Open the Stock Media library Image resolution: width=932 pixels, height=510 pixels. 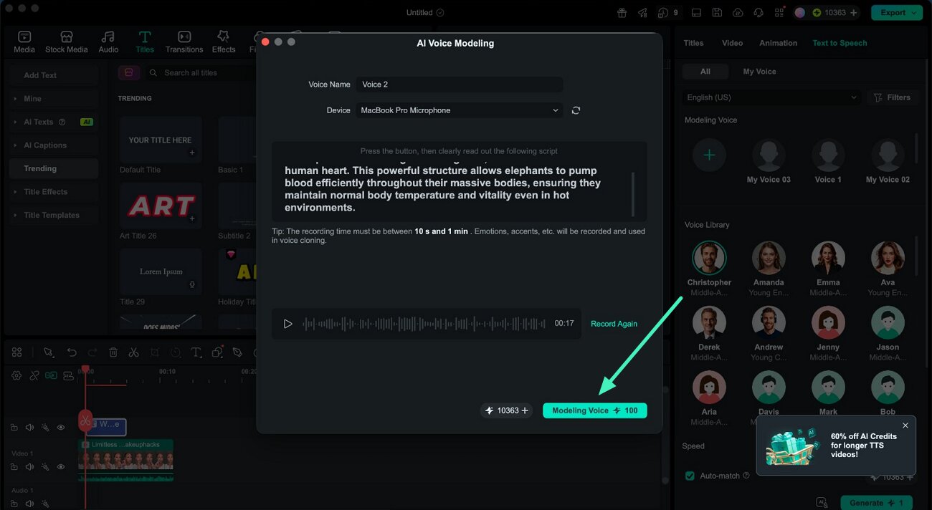pyautogui.click(x=66, y=42)
